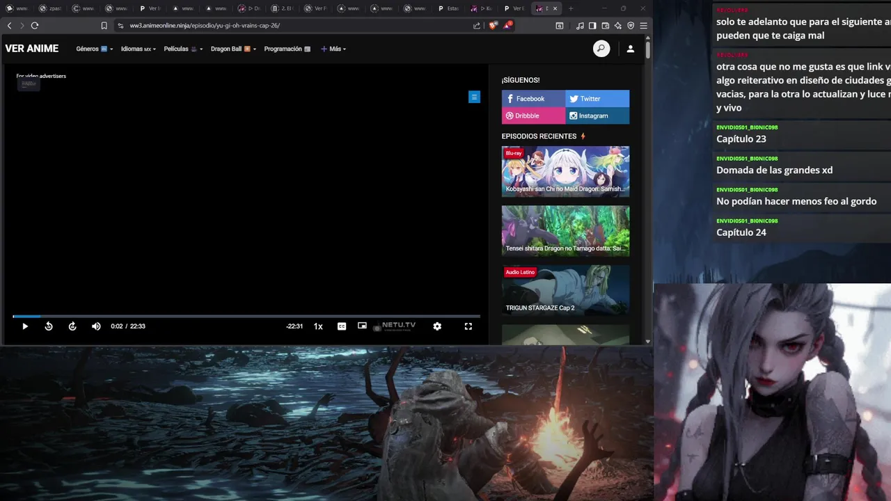The height and width of the screenshot is (501, 891).
Task: Click the Blu-ray badge
Action: 514,153
